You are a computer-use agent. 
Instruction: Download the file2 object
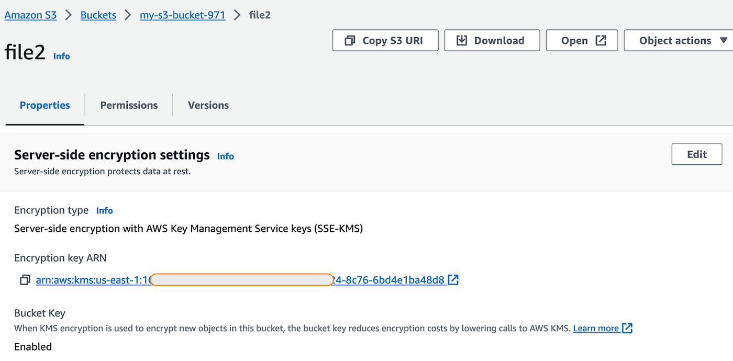click(492, 40)
